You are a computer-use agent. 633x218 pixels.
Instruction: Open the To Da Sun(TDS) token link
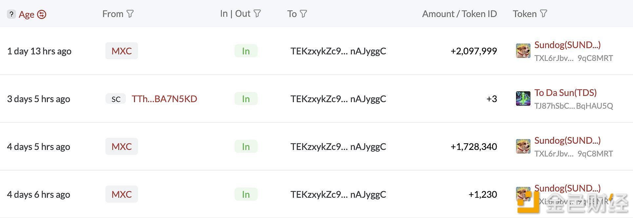566,93
